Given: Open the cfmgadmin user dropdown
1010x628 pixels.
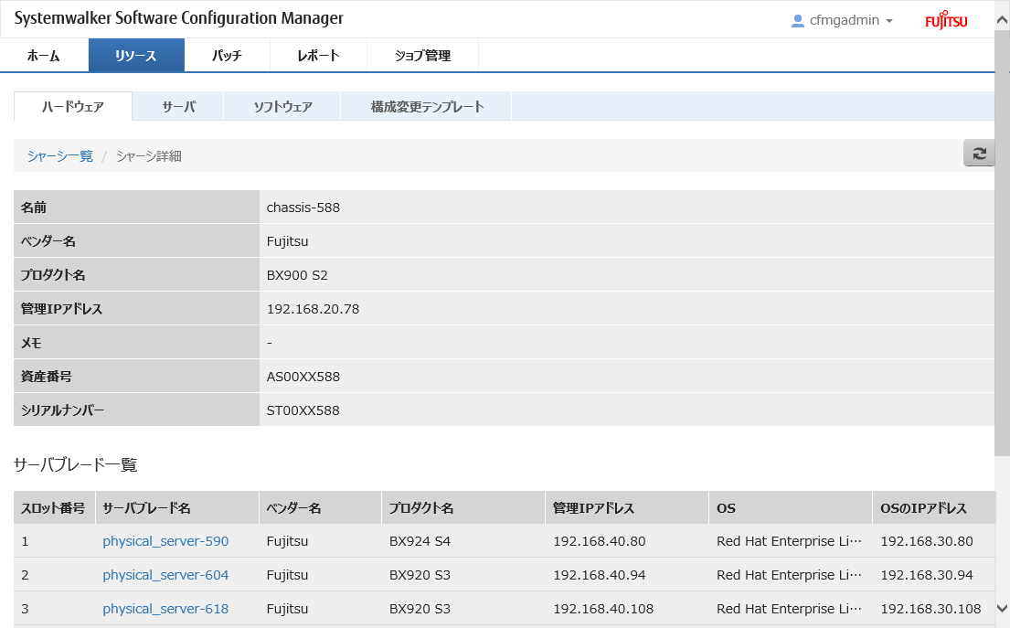Looking at the screenshot, I should pyautogui.click(x=842, y=21).
